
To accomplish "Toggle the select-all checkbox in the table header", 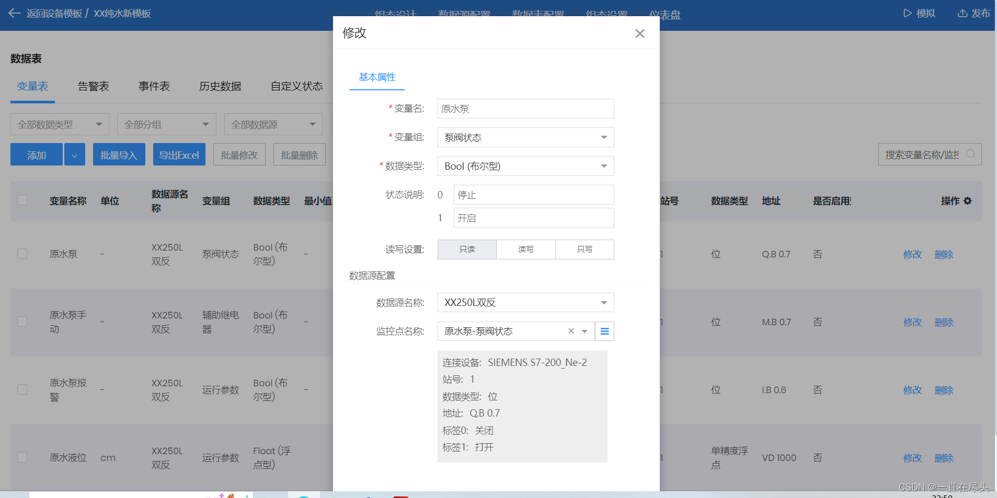I will coord(22,200).
